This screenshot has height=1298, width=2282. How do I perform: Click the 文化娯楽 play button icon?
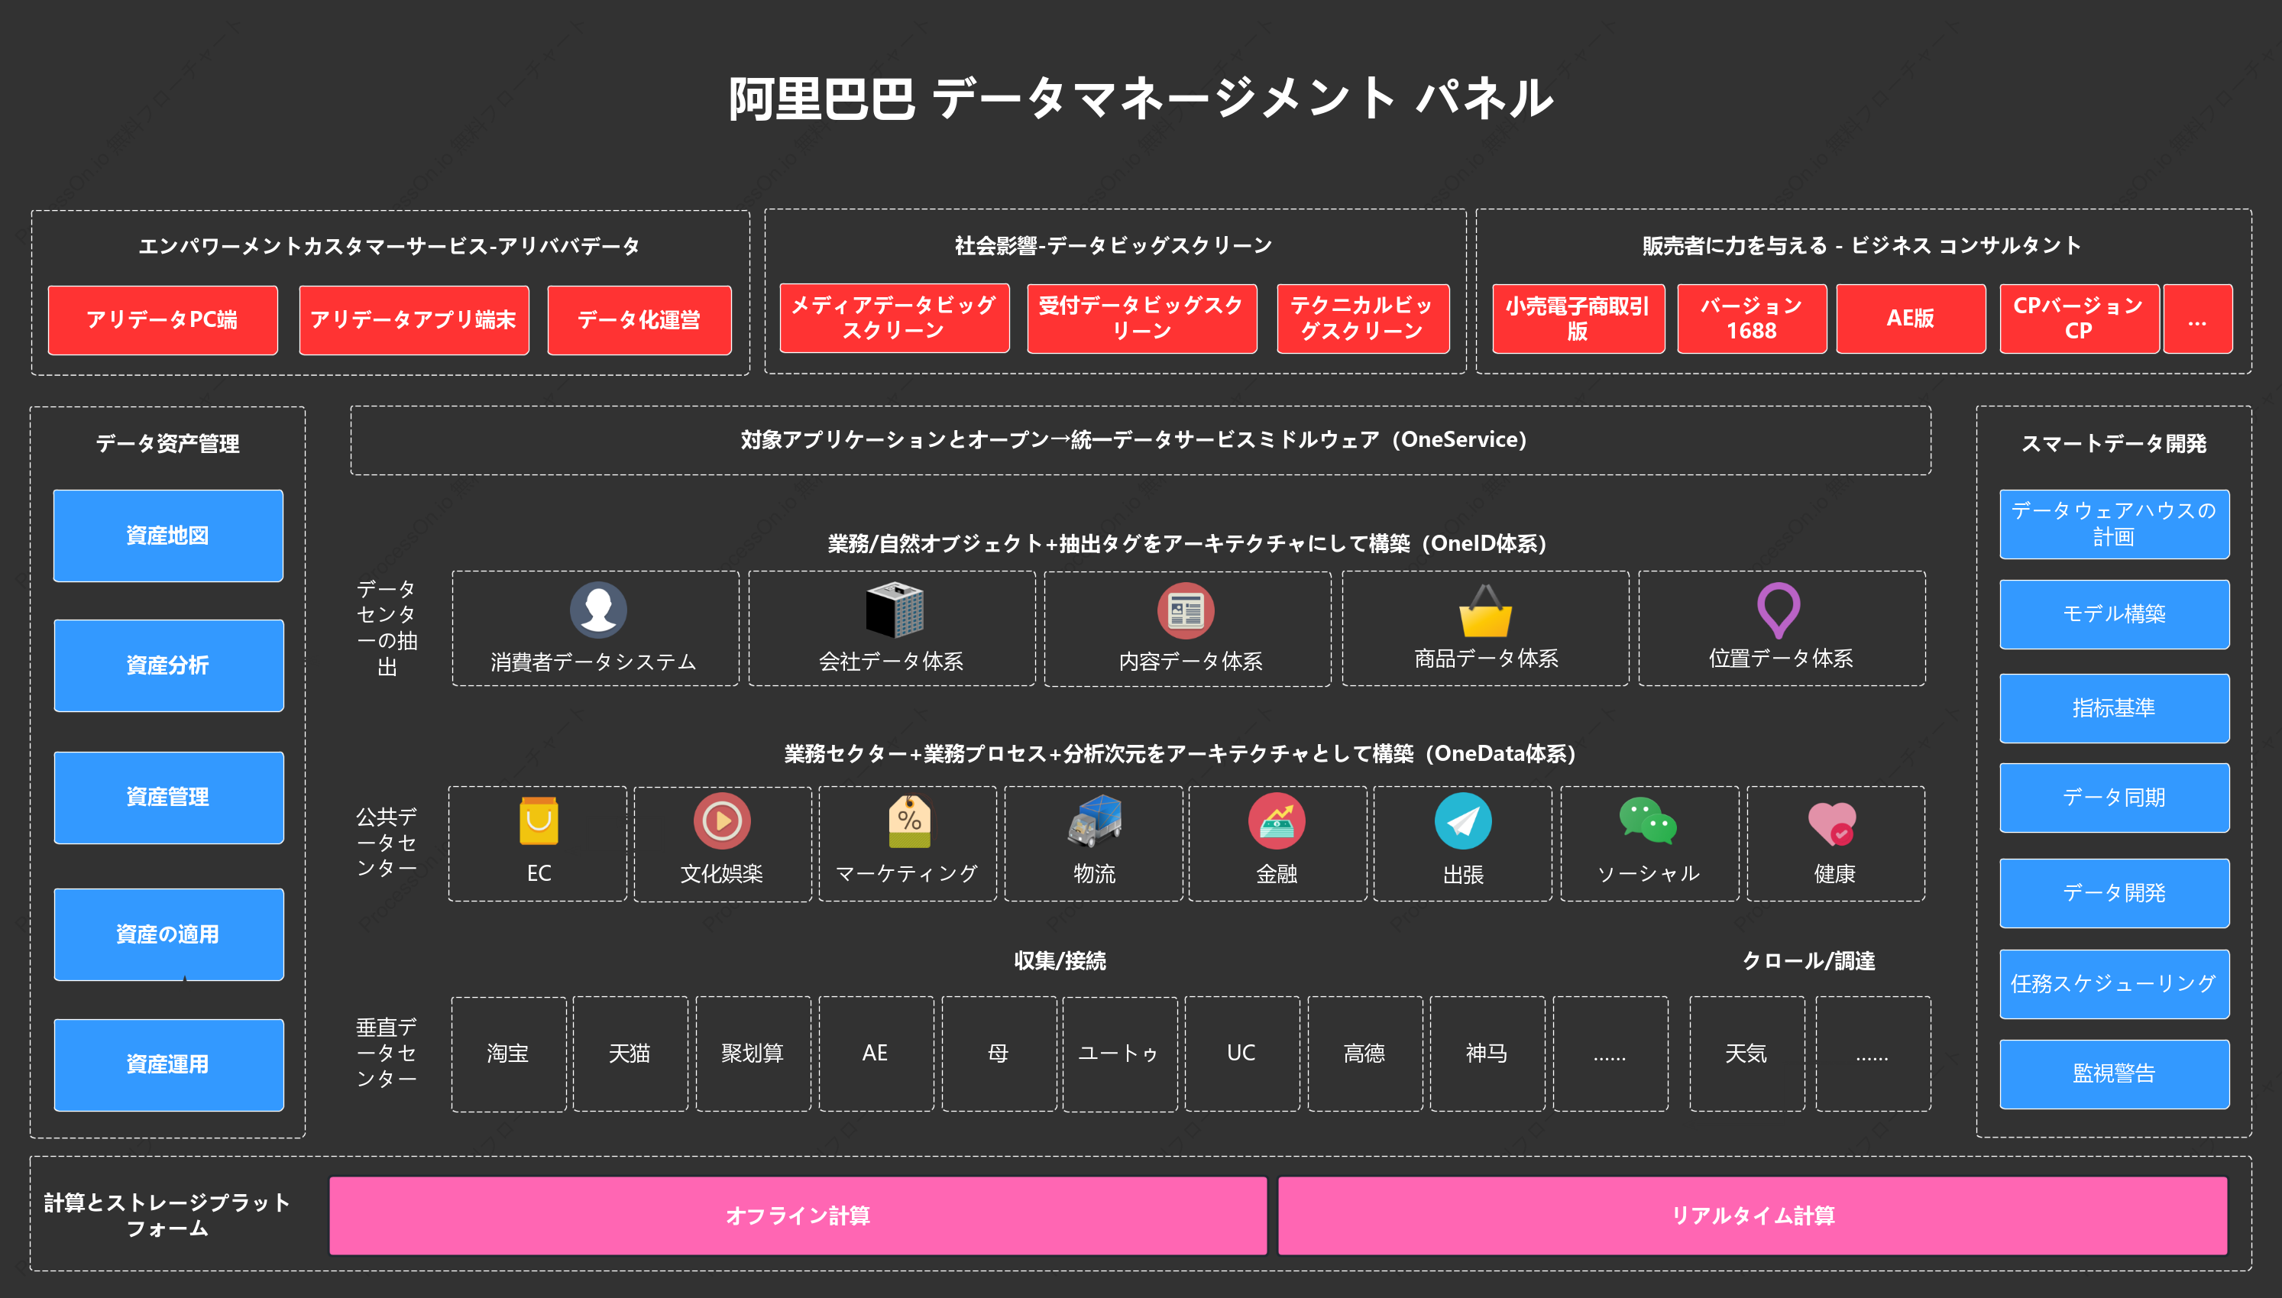(x=722, y=821)
